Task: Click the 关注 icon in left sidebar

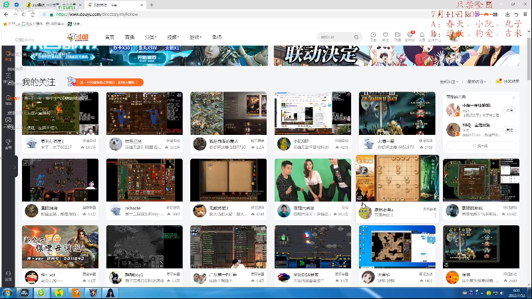Action: point(8,56)
